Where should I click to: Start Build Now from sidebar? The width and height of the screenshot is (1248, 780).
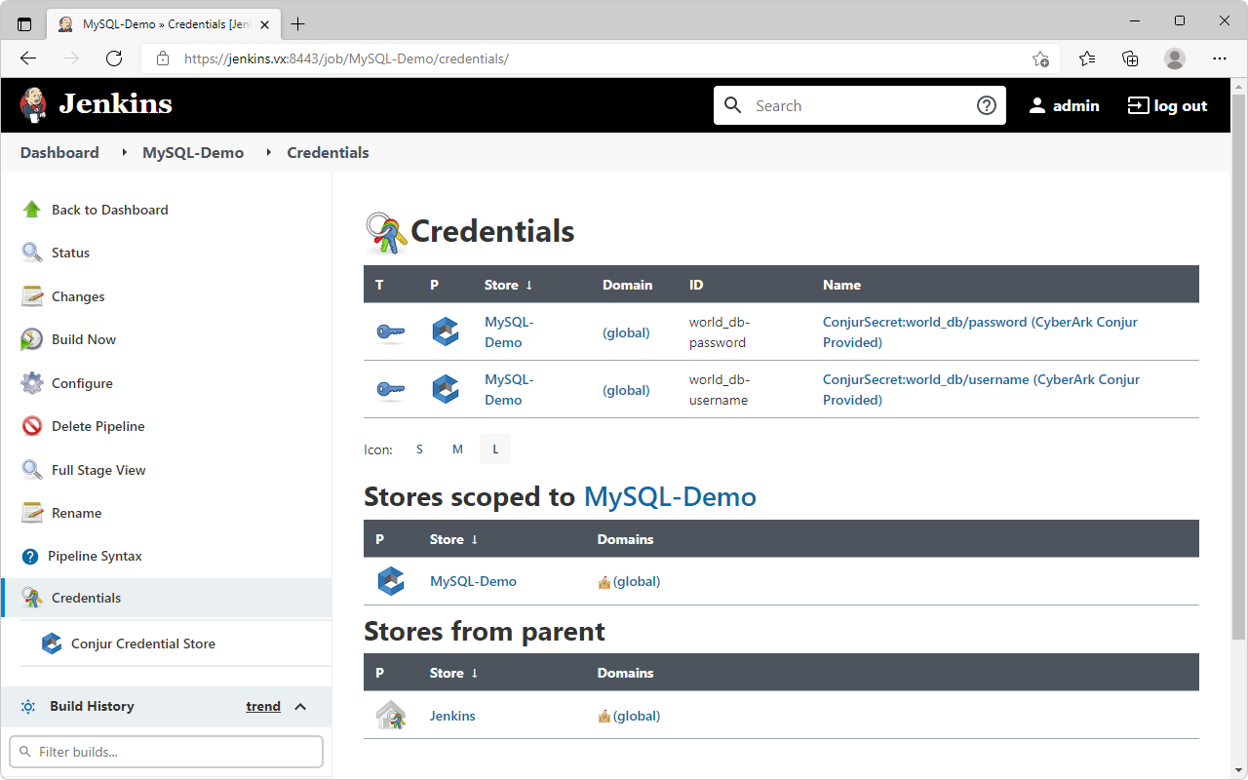84,339
